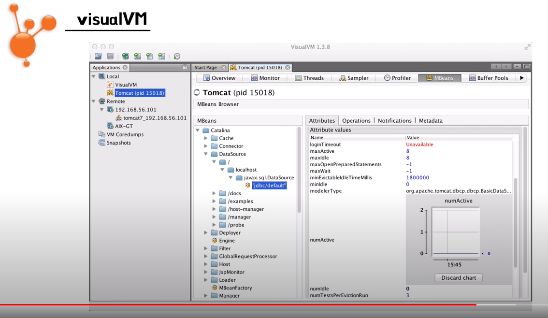Click the Value column header
The image size is (548, 318).
[x=459, y=138]
